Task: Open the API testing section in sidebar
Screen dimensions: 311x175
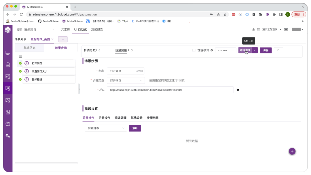Action: [x=8, y=76]
